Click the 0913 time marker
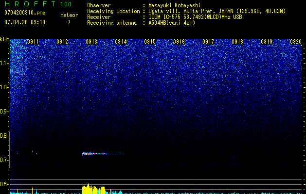Viewport: 306px width, 194px height. [91, 42]
